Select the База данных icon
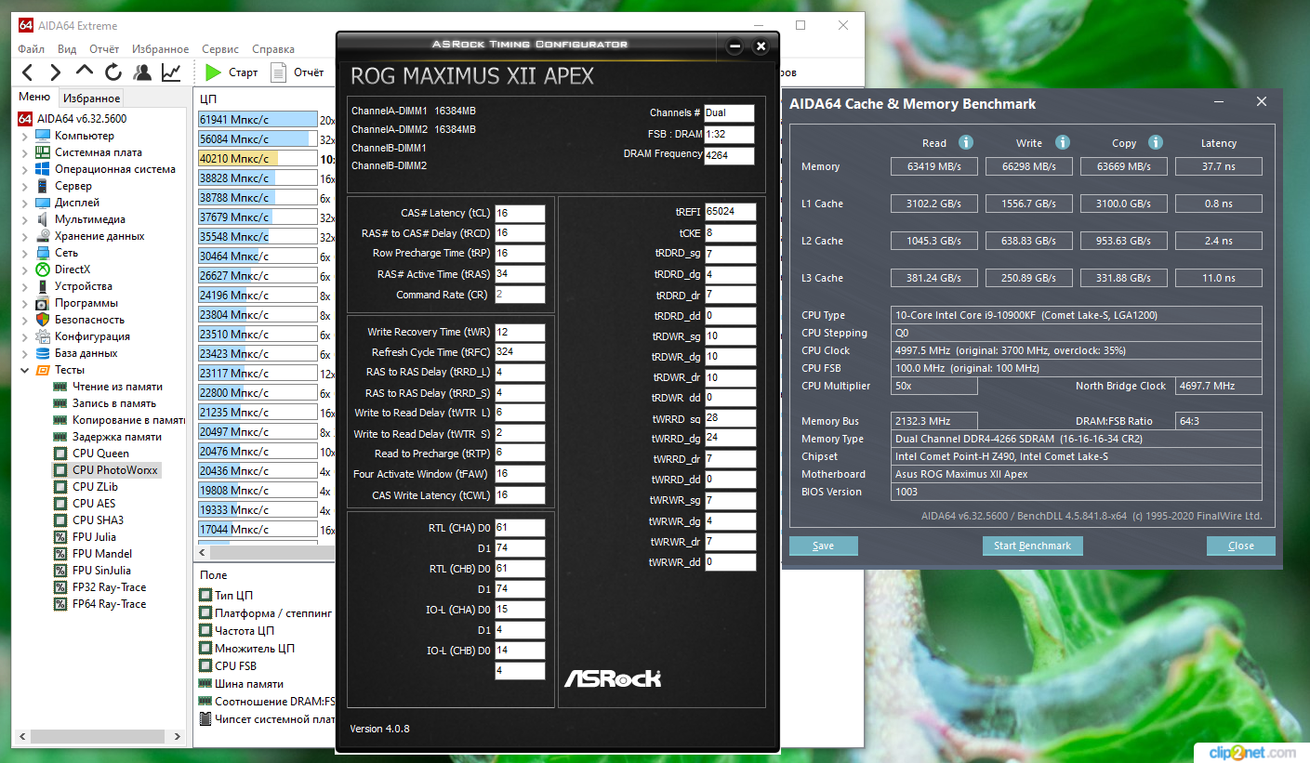1310x763 pixels. pyautogui.click(x=42, y=353)
